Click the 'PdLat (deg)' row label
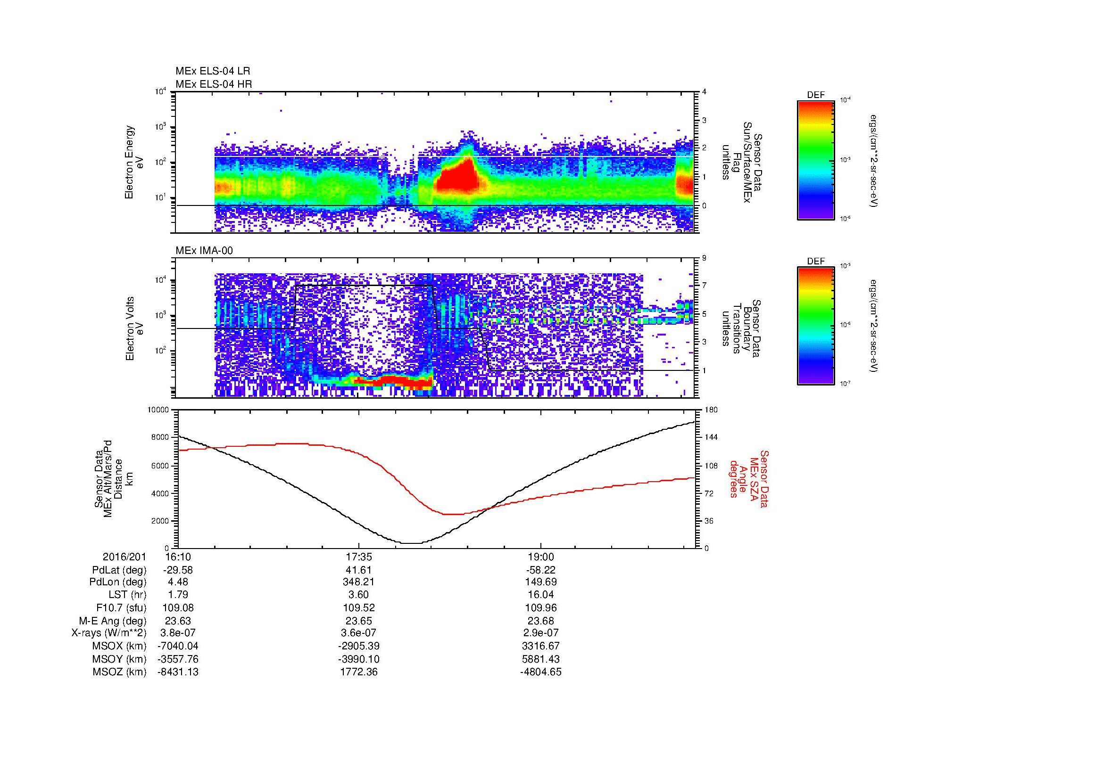The width and height of the screenshot is (1103, 779). point(119,570)
